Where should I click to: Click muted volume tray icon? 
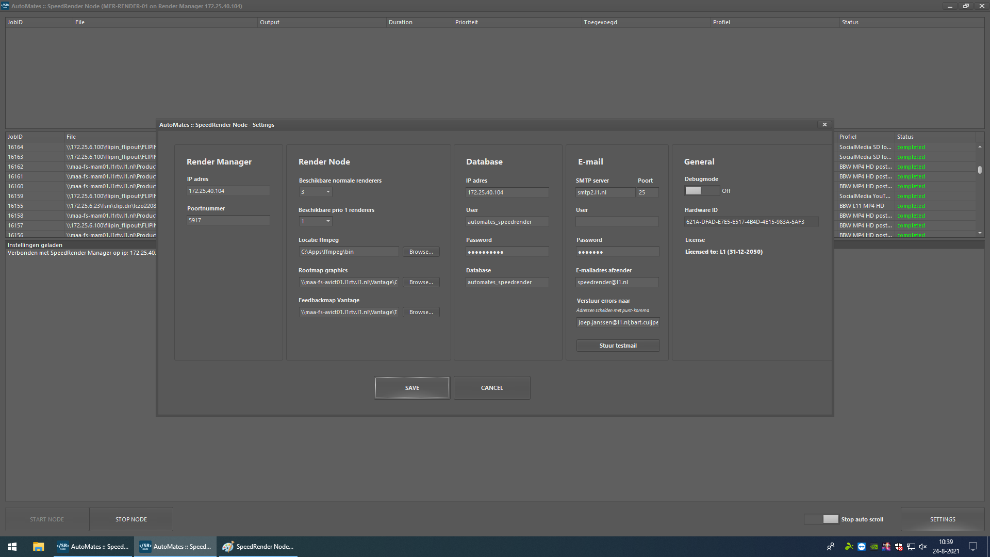923,547
